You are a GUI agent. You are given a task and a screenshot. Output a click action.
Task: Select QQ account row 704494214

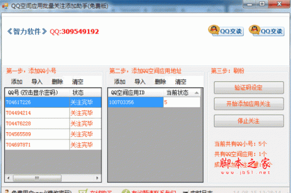(53, 113)
